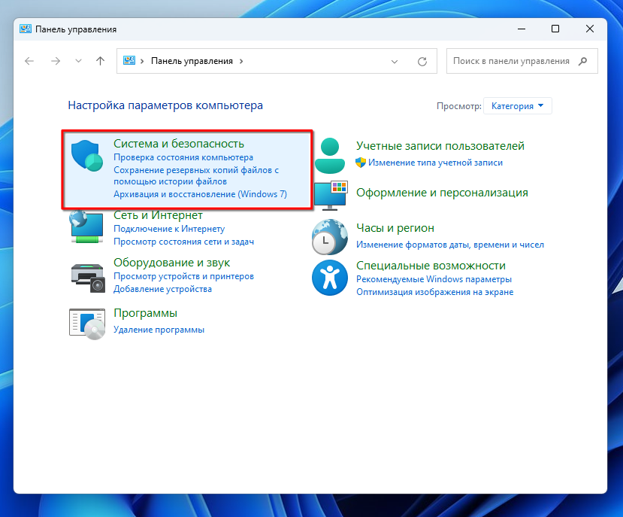Click Рекомендуемые Windows параметры link

[434, 279]
